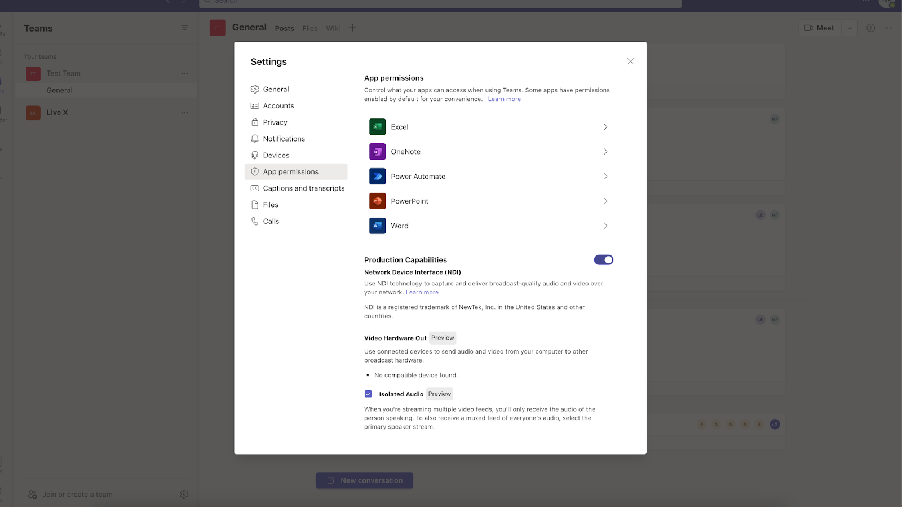
Task: Select Calls in settings menu
Action: pyautogui.click(x=296, y=221)
